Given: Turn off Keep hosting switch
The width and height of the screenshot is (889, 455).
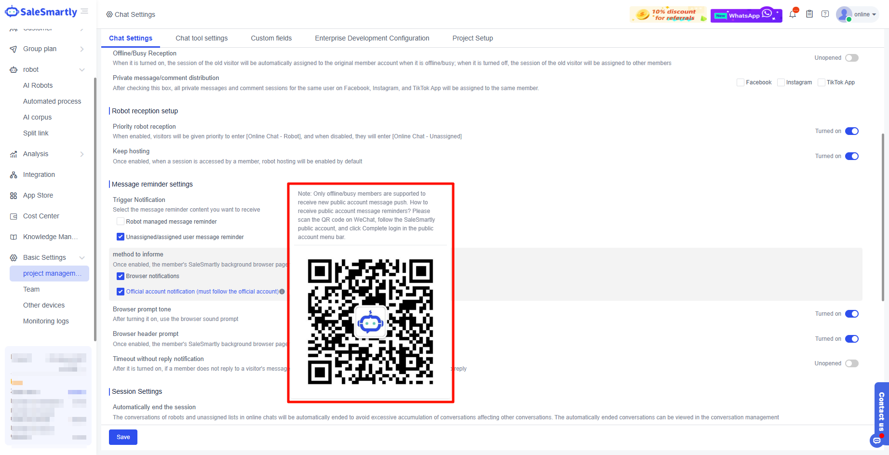Looking at the screenshot, I should [852, 156].
